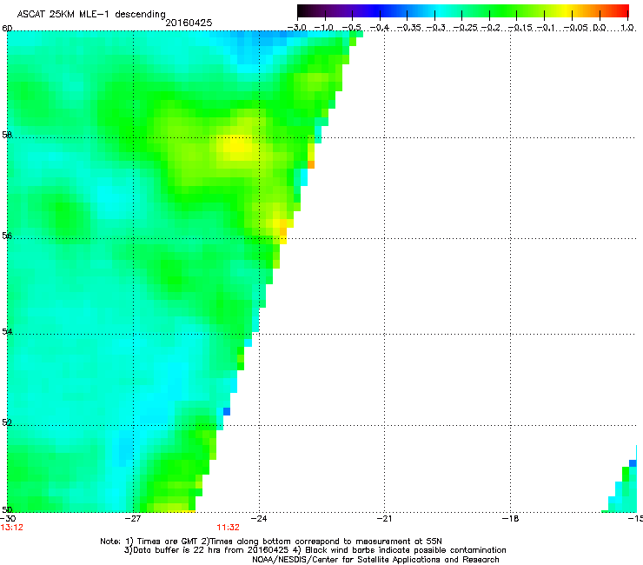Screen dimensions: 643x565
Task: Click the 1.0 label at the colorbar end
Action: 627,28
